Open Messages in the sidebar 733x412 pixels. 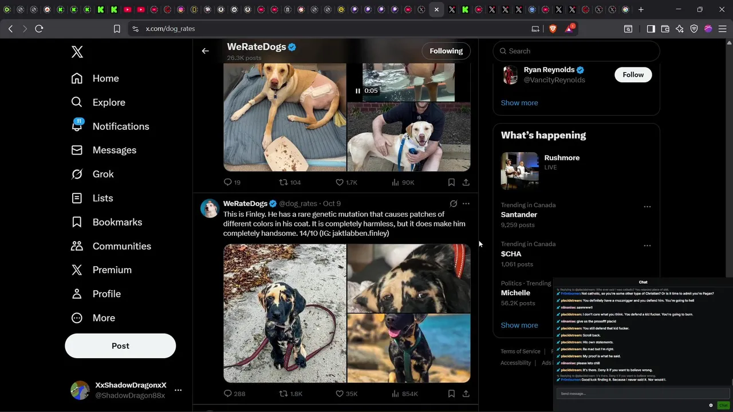[104, 150]
